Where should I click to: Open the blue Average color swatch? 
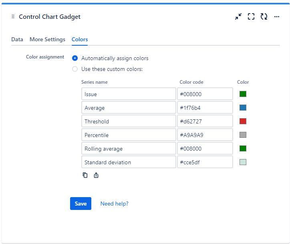[243, 108]
